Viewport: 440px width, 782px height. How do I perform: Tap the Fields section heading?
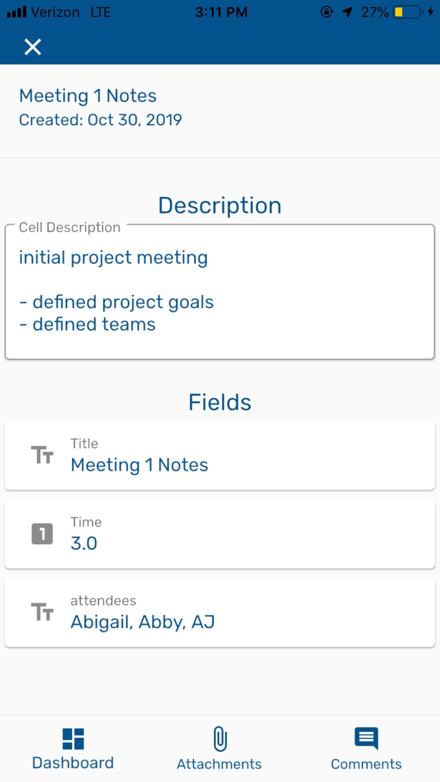tap(220, 403)
